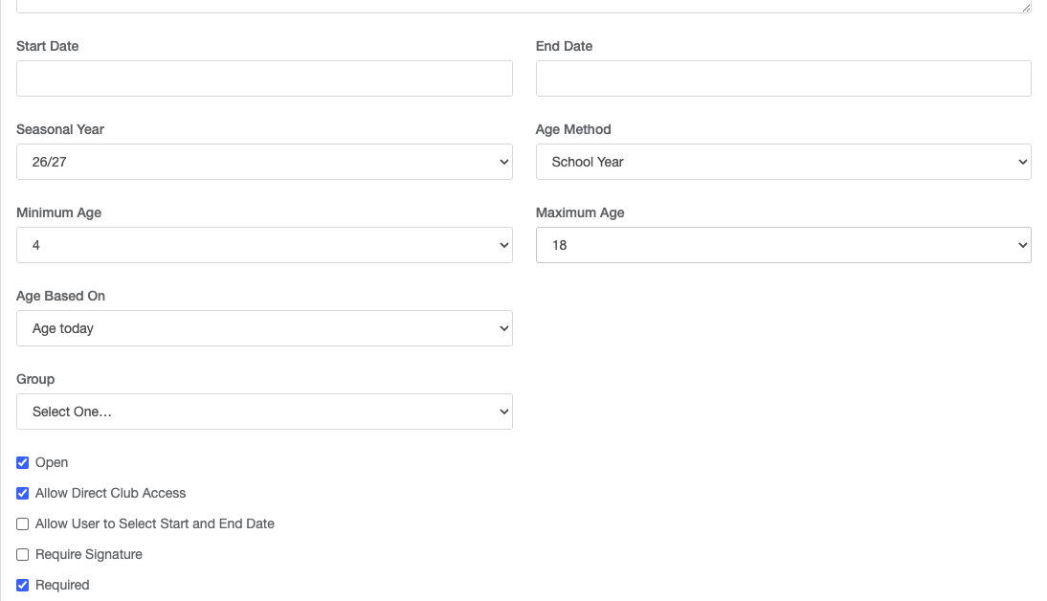Expand the Age Method dropdown set to School Year
1047x601 pixels.
click(x=783, y=162)
